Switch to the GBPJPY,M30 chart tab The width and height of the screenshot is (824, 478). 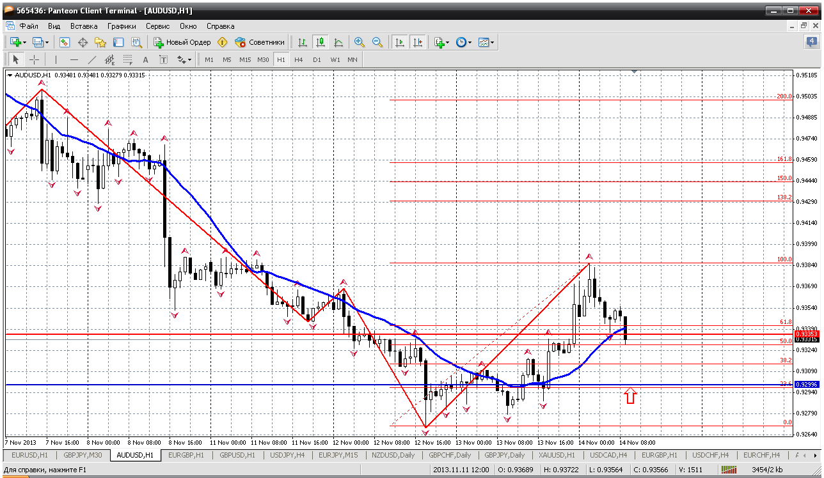point(82,455)
